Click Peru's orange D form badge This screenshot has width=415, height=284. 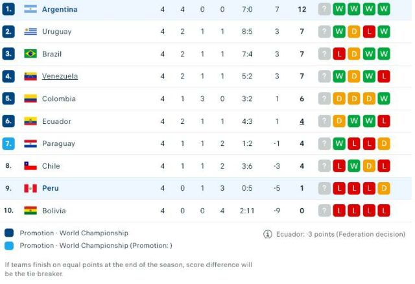point(384,188)
